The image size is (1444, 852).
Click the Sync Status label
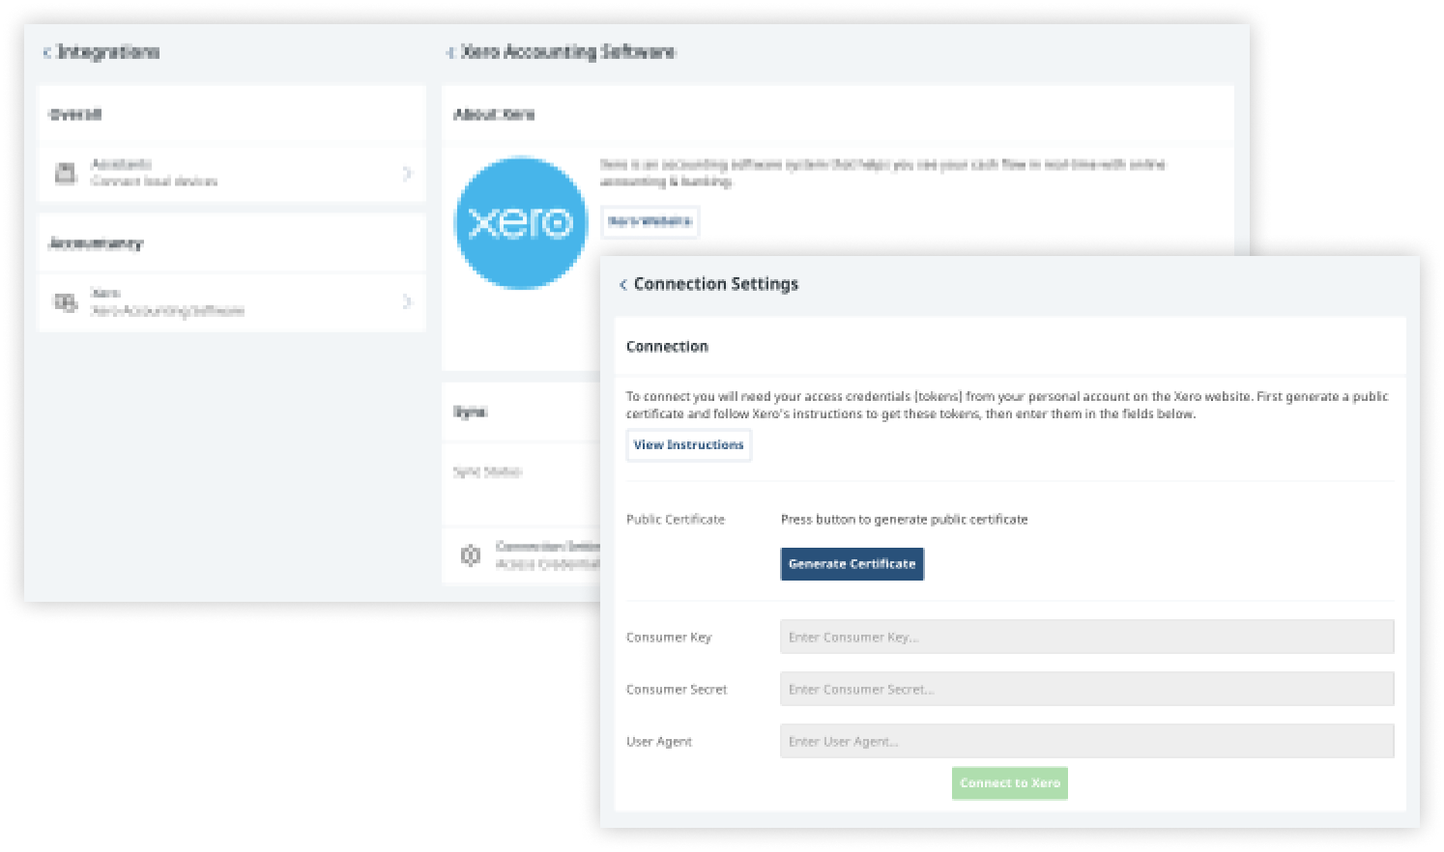click(488, 472)
